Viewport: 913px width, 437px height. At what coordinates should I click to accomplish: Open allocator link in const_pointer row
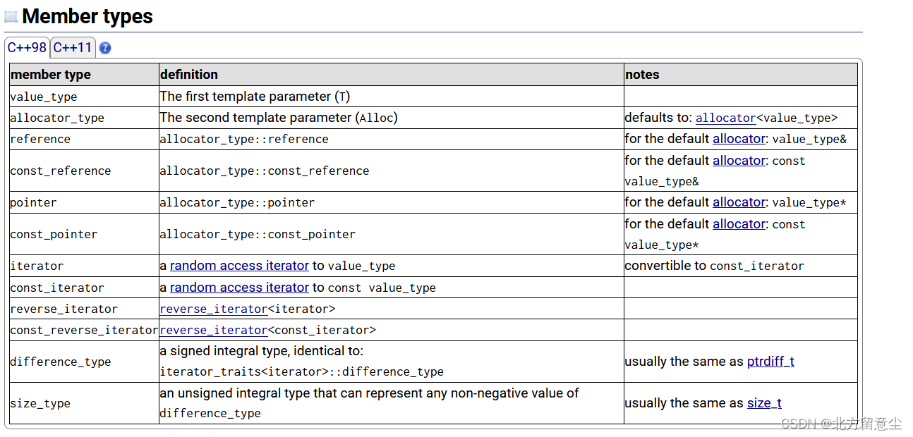tap(739, 224)
